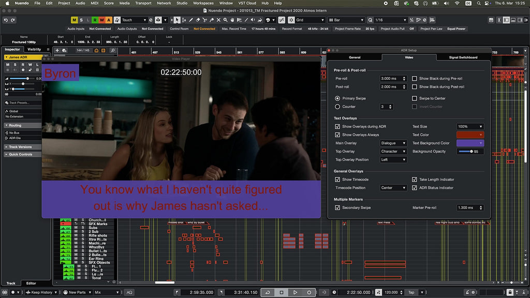Screen dimensions: 530x298
Task: Select the Object Selection arrow tool
Action: [177, 20]
